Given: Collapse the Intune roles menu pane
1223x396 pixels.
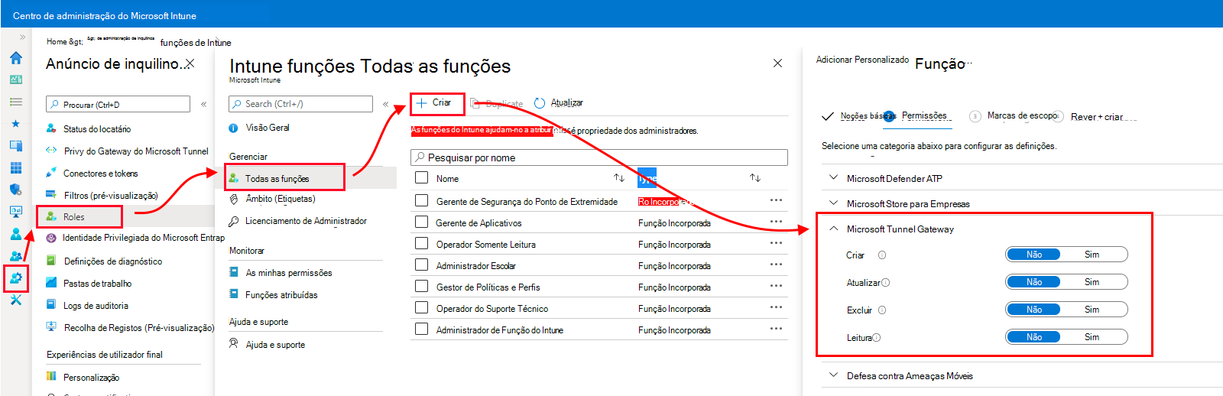Looking at the screenshot, I should click(386, 104).
